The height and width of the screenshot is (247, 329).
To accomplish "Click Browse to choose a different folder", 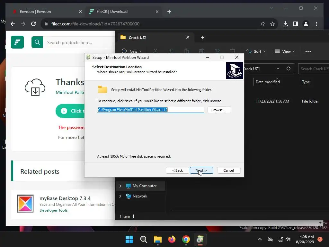I will click(219, 110).
